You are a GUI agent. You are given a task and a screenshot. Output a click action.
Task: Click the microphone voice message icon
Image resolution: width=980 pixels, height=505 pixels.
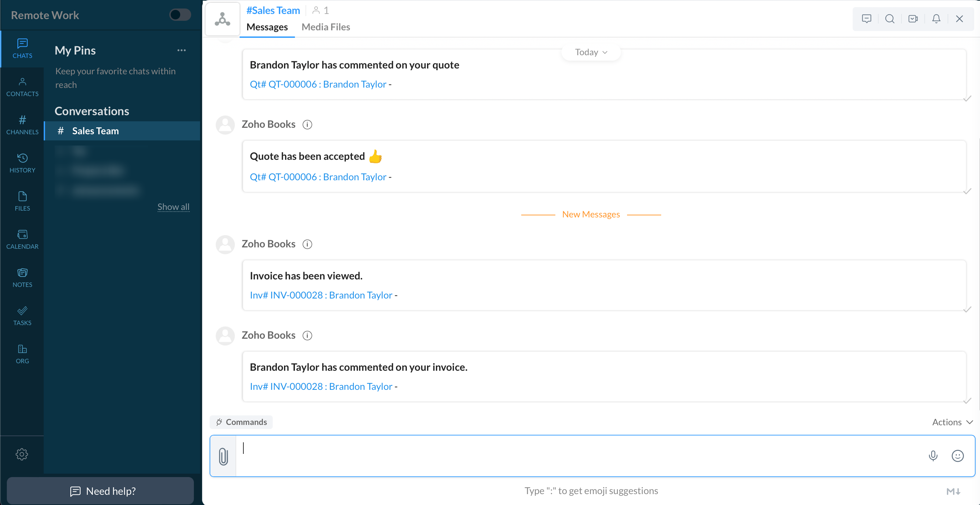click(933, 456)
